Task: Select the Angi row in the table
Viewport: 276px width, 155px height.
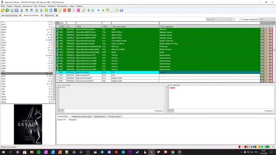Action: (158, 75)
